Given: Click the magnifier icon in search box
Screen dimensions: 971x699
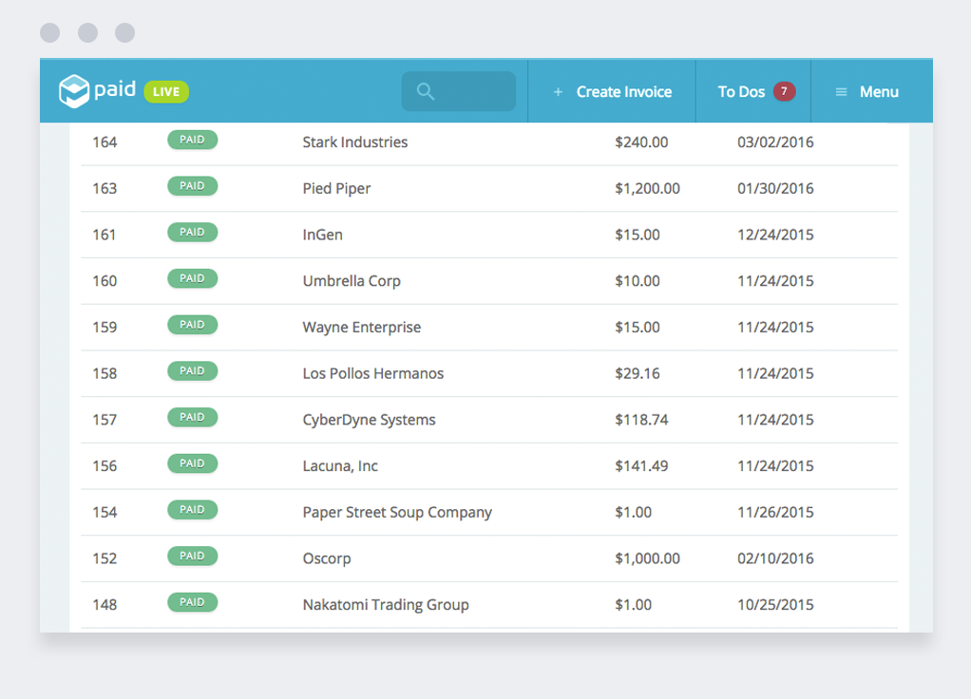Looking at the screenshot, I should [425, 91].
